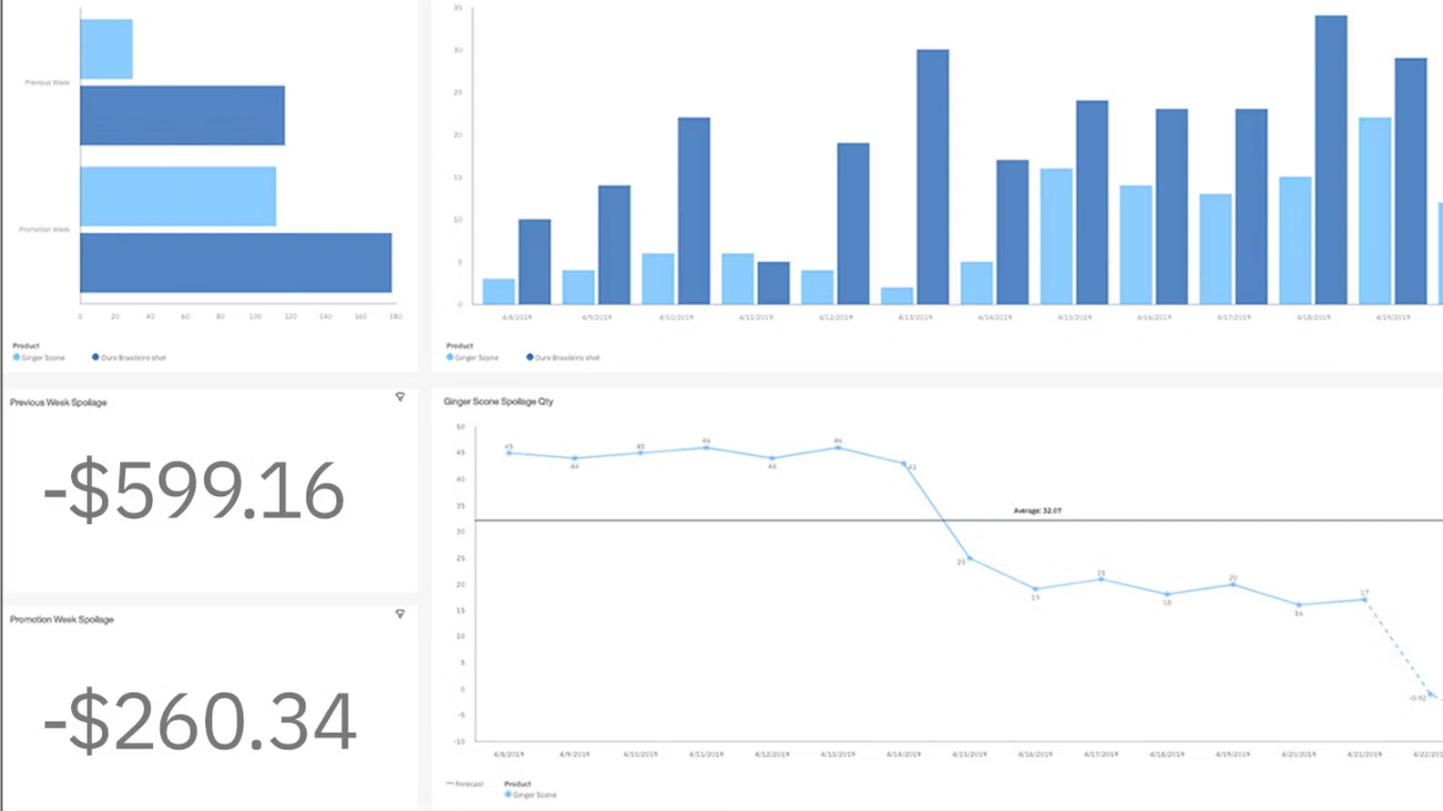Viewport: 1443px width, 811px height.
Task: Toggle Ginger Scone in the daily column chart legend
Action: click(473, 358)
